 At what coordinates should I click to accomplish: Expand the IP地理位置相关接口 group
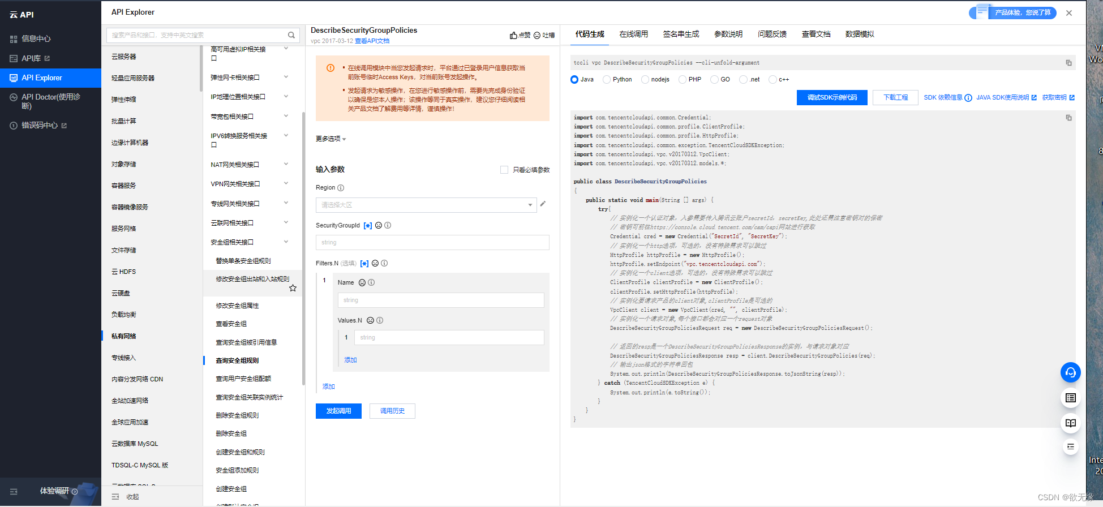[286, 97]
